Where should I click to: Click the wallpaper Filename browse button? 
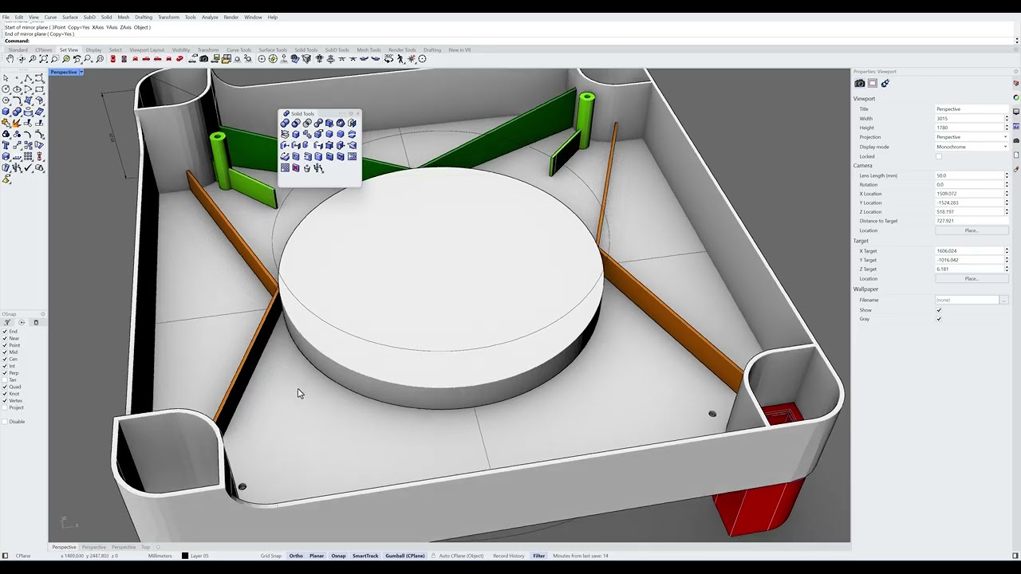click(1003, 301)
